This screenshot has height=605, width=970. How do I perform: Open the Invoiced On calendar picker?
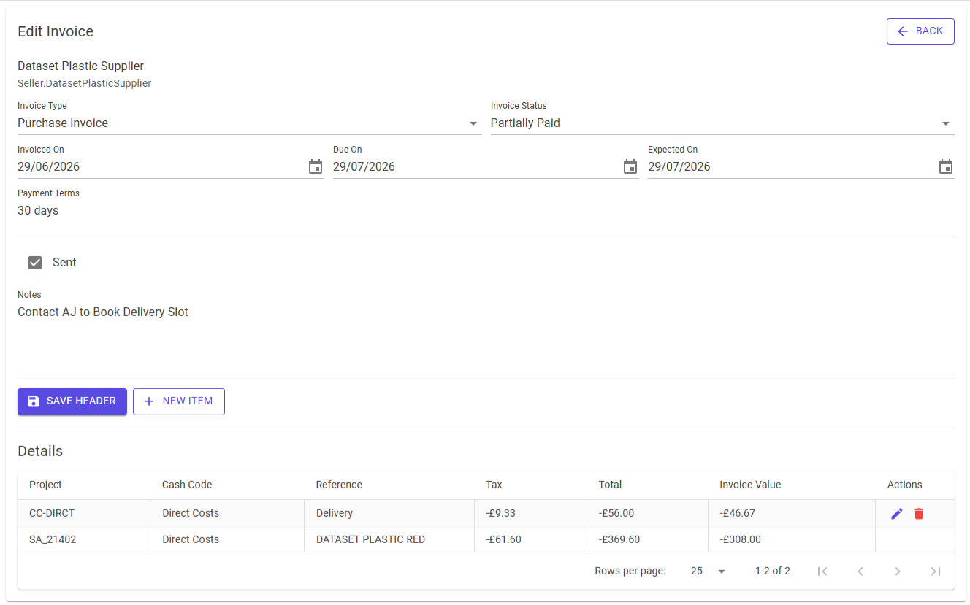click(316, 166)
